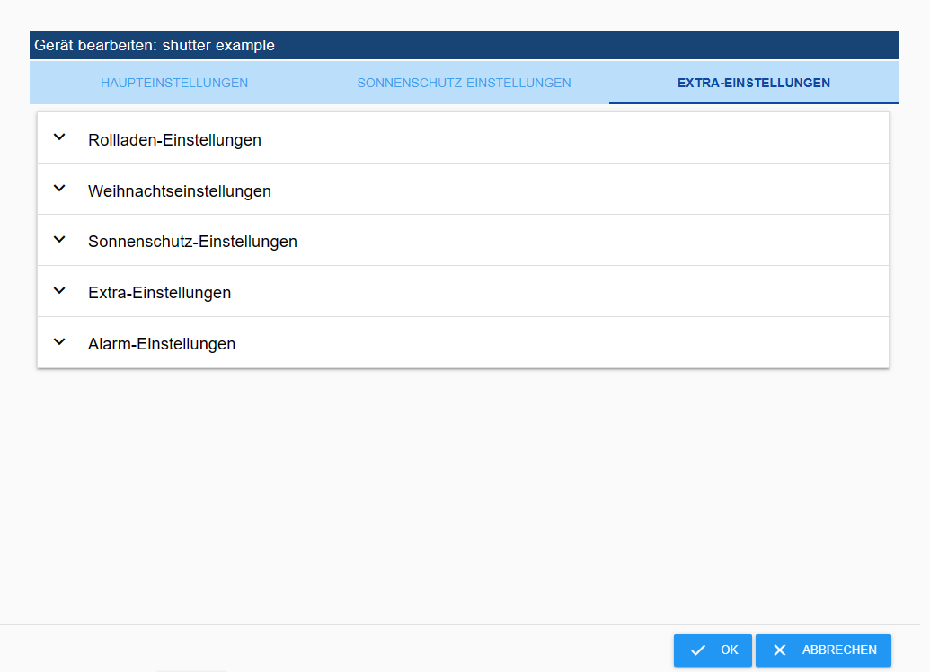Image resolution: width=930 pixels, height=672 pixels.
Task: Open the Rollladen-Einstellungen section label
Action: click(174, 140)
